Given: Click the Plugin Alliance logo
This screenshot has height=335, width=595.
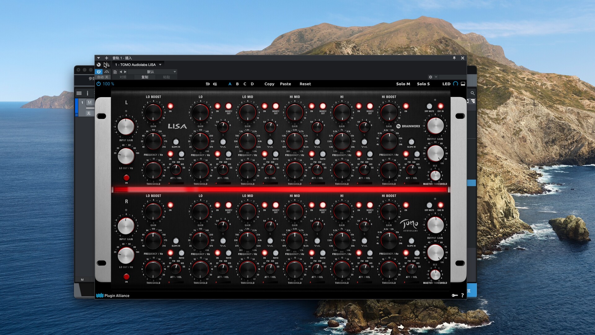Looking at the screenshot, I should [113, 296].
